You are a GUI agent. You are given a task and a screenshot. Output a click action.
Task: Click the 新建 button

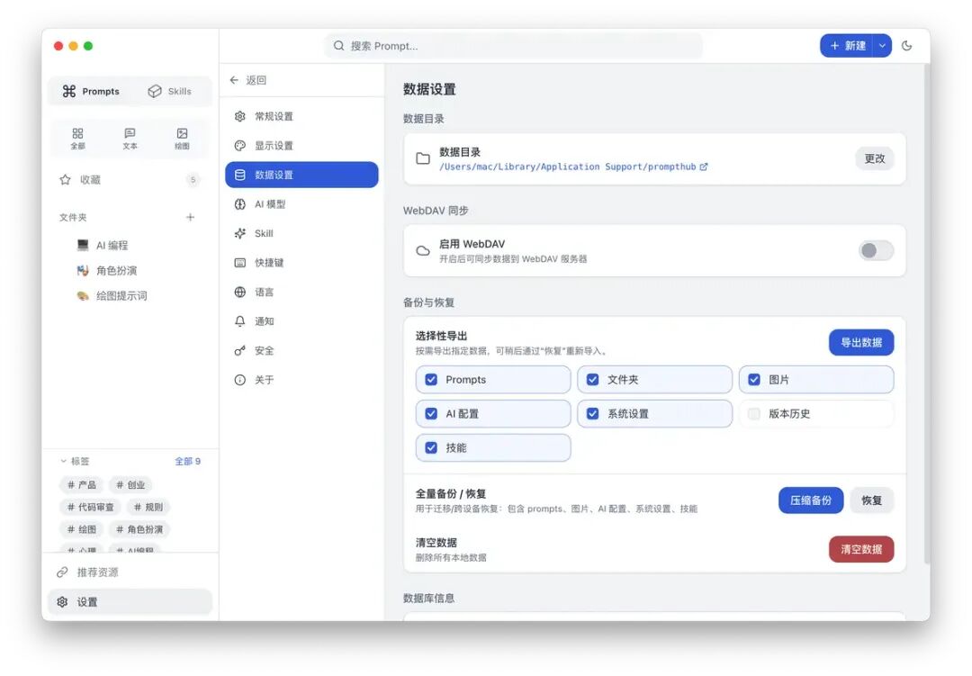(847, 46)
